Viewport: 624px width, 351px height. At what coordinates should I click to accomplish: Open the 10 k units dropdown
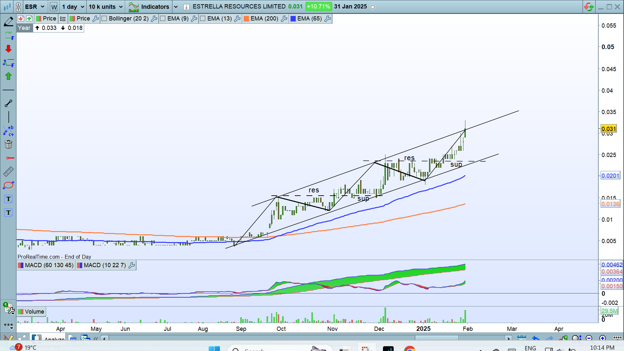point(106,6)
